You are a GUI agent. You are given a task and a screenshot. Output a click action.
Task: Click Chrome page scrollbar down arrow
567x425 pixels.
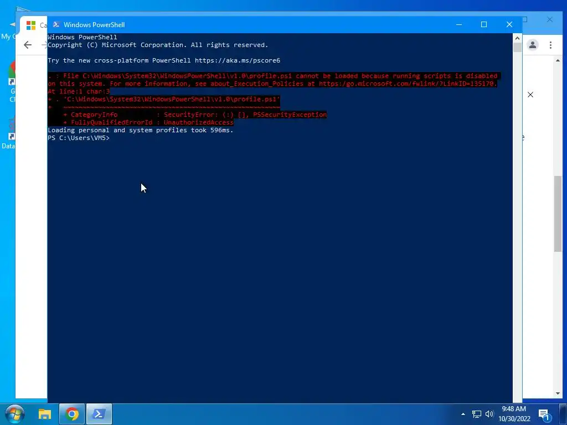coord(558,393)
